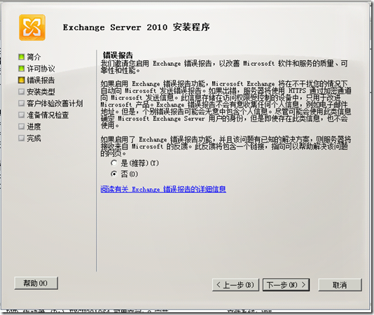
Task: Click the grey status square beside 进度
Action: pos(22,127)
